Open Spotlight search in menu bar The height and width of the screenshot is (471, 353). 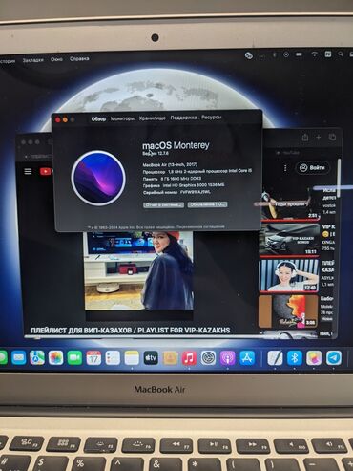(341, 54)
